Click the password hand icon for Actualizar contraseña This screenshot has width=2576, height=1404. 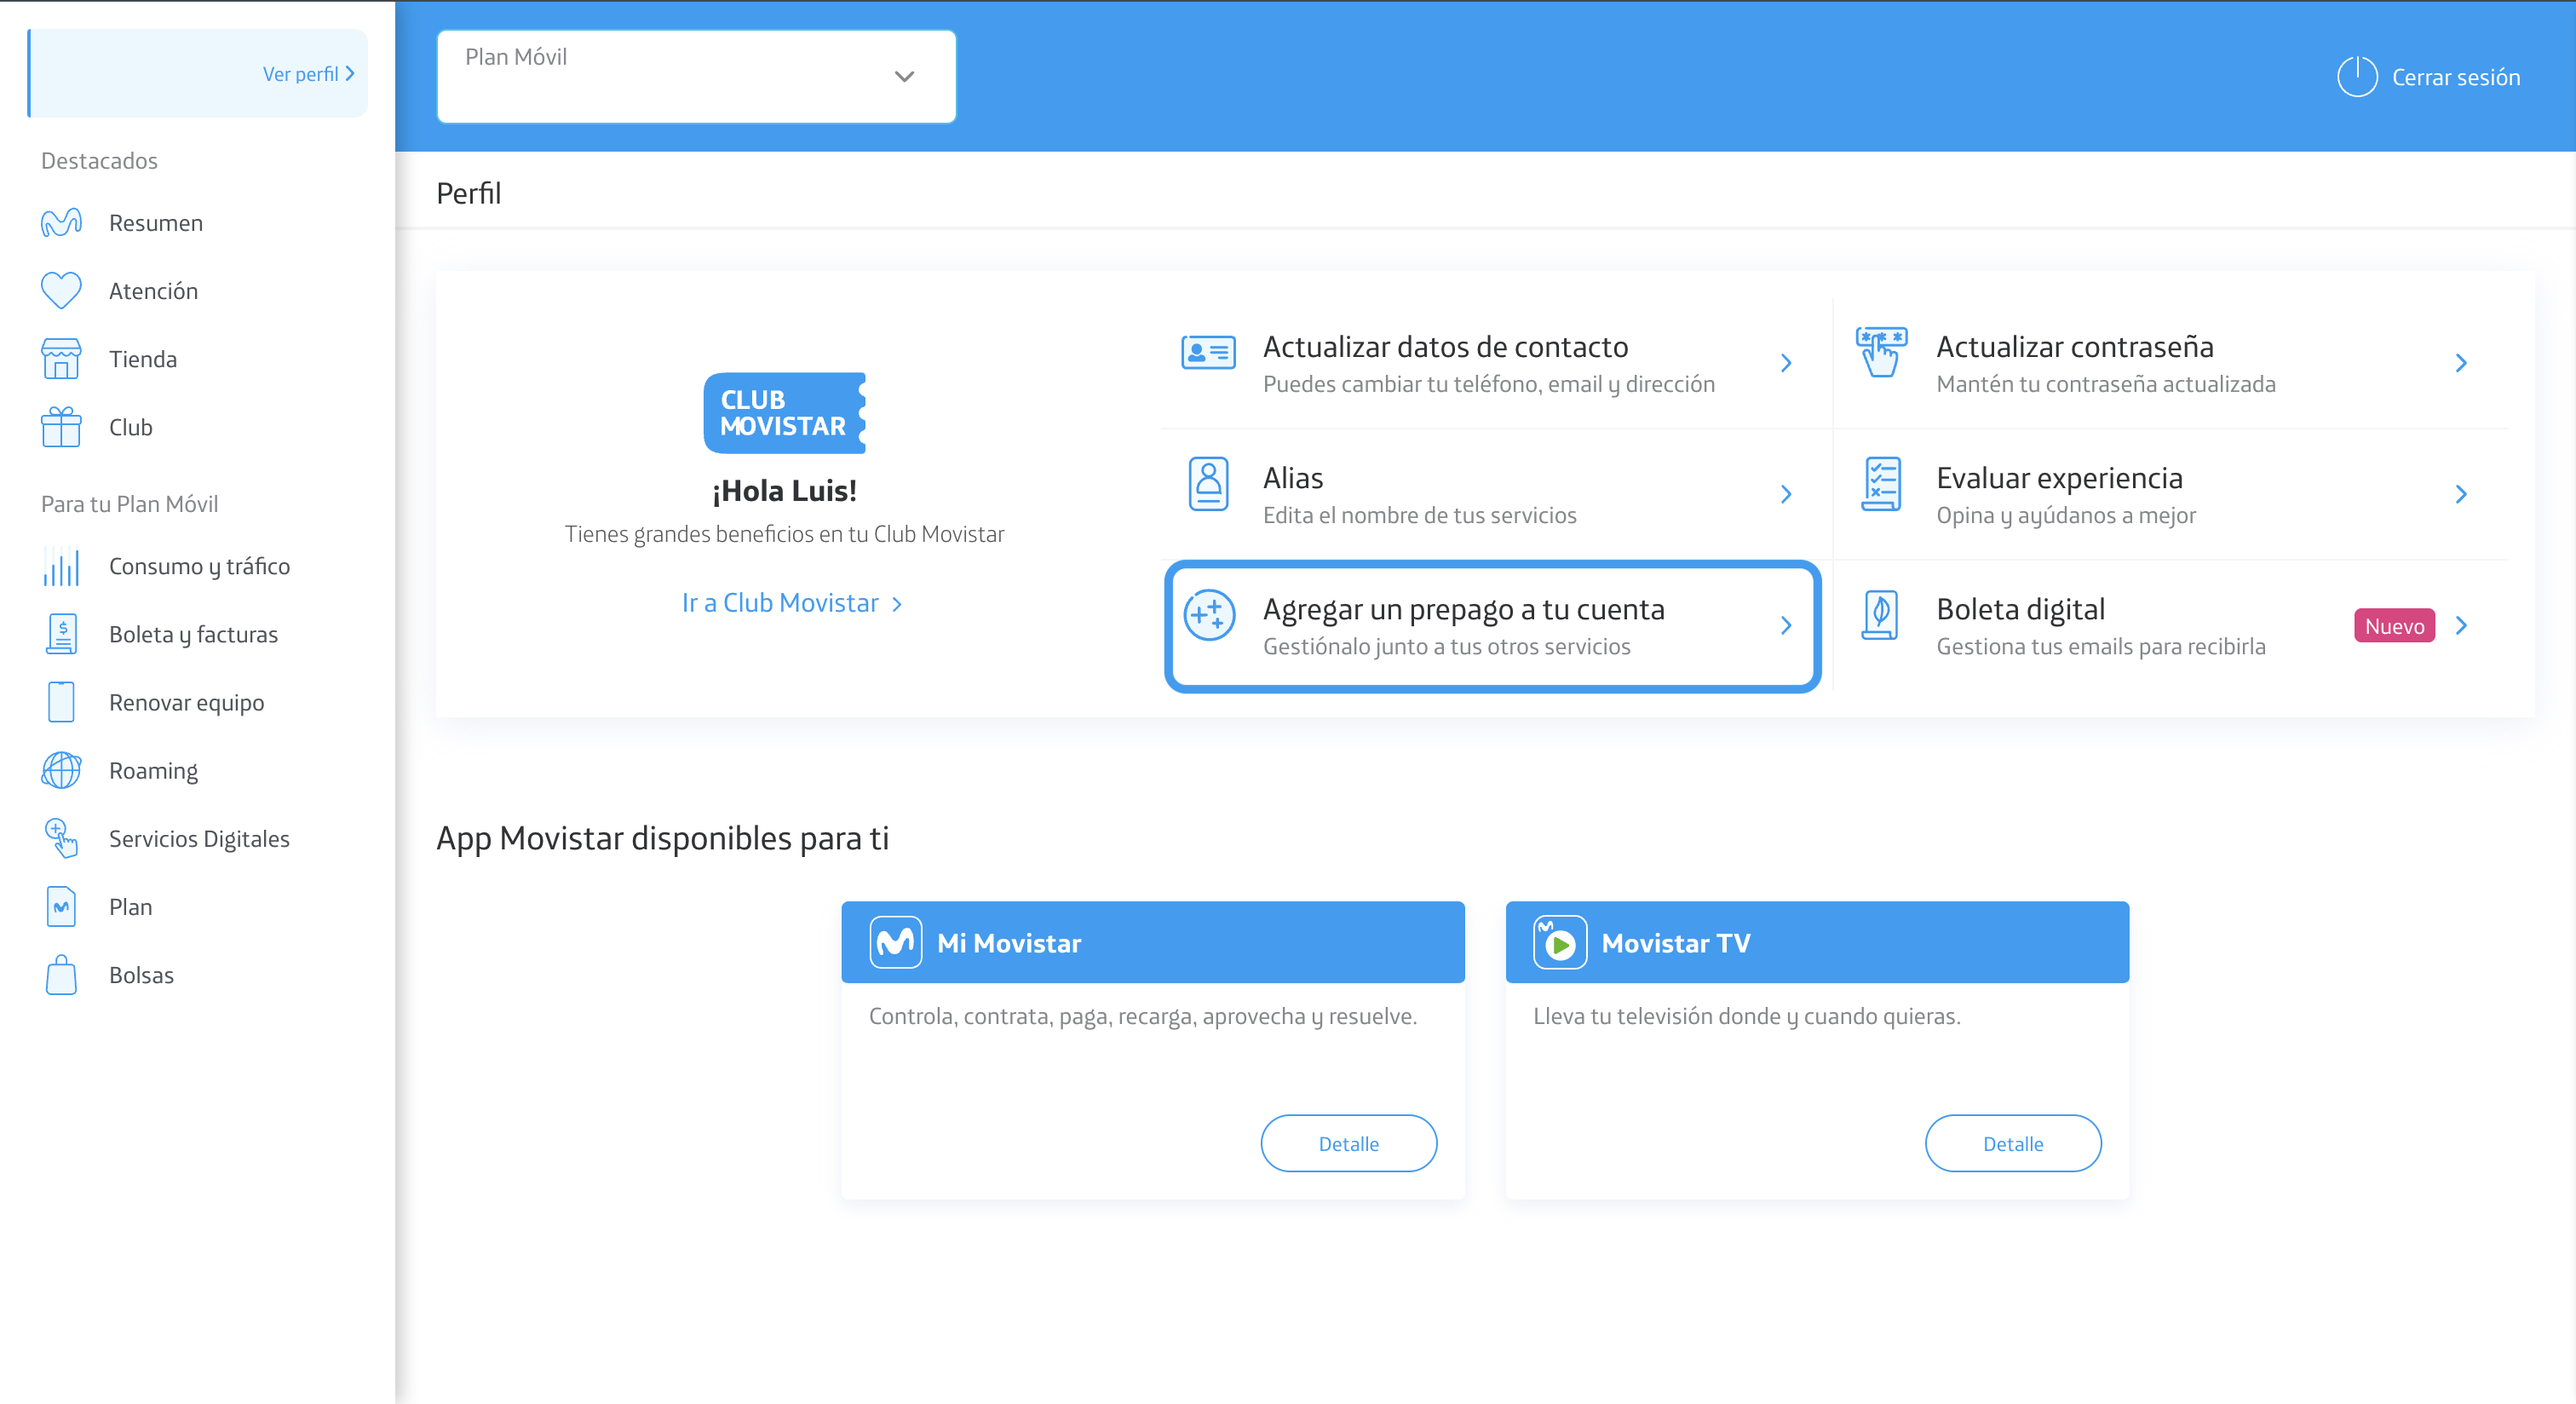(1881, 352)
